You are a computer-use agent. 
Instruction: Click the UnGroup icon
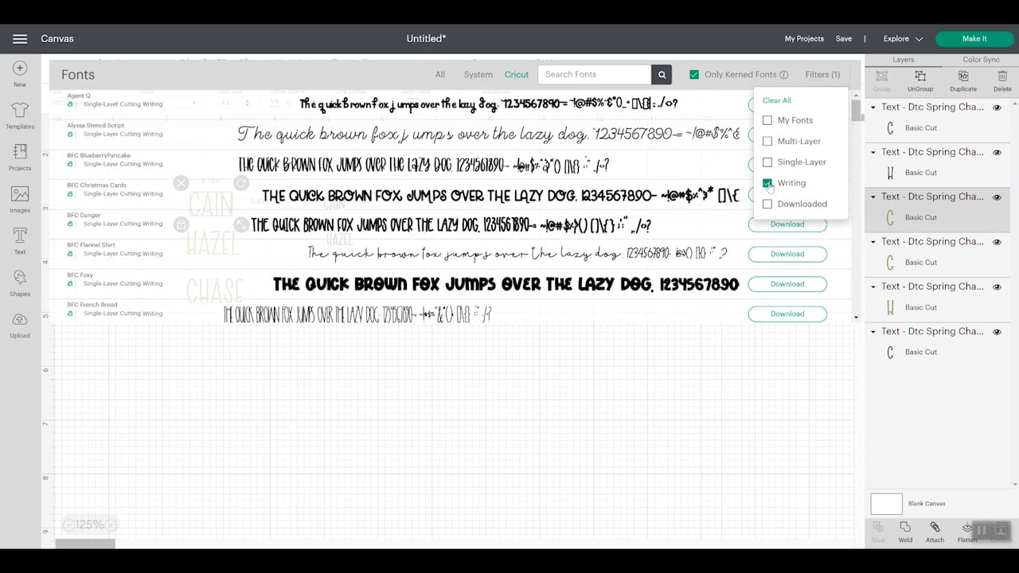click(920, 76)
